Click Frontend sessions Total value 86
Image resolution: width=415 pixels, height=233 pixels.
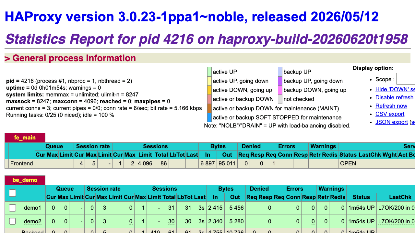coord(164,163)
